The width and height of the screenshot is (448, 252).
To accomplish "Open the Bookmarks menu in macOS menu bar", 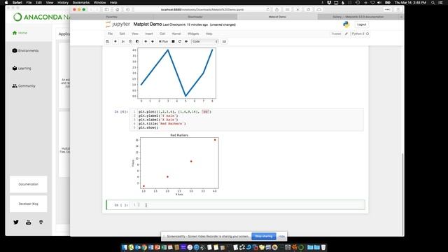I will point(81,3).
